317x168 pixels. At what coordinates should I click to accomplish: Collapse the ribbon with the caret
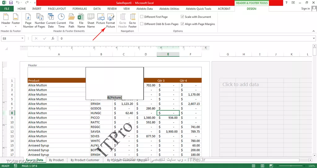(x=314, y=31)
